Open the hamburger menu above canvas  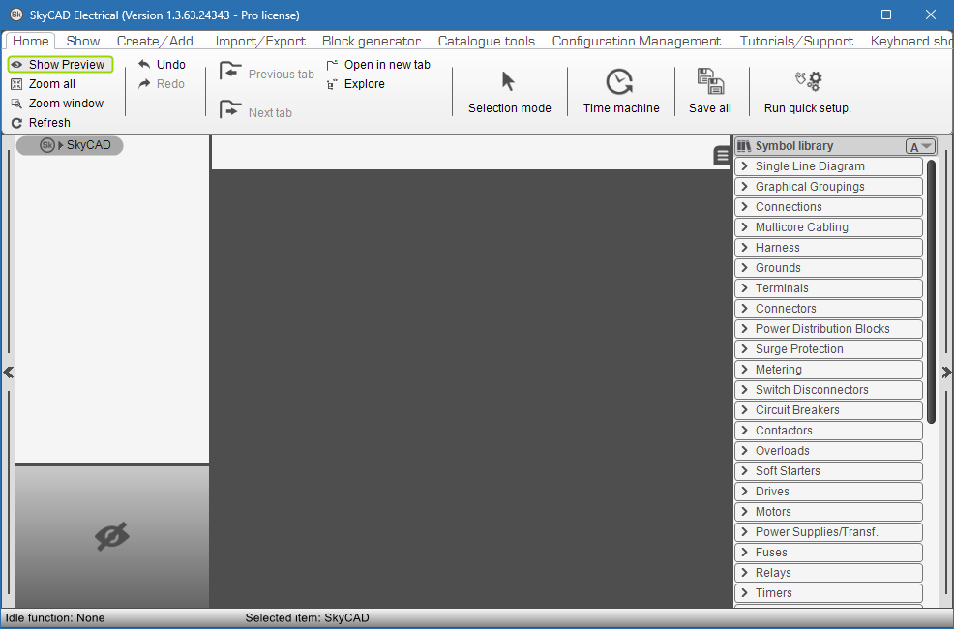(723, 156)
